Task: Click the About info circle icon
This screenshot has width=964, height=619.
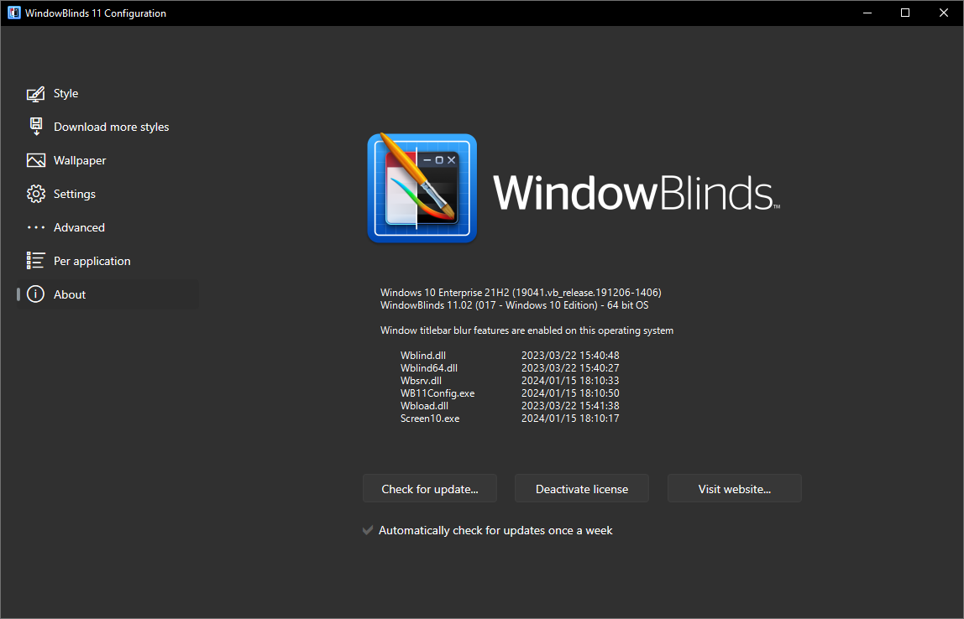Action: tap(35, 294)
